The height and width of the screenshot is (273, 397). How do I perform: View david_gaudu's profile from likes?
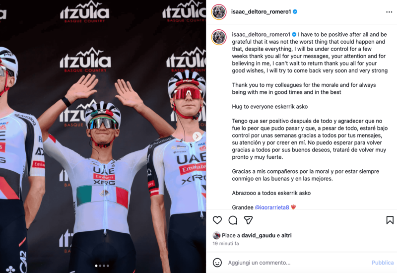258,235
